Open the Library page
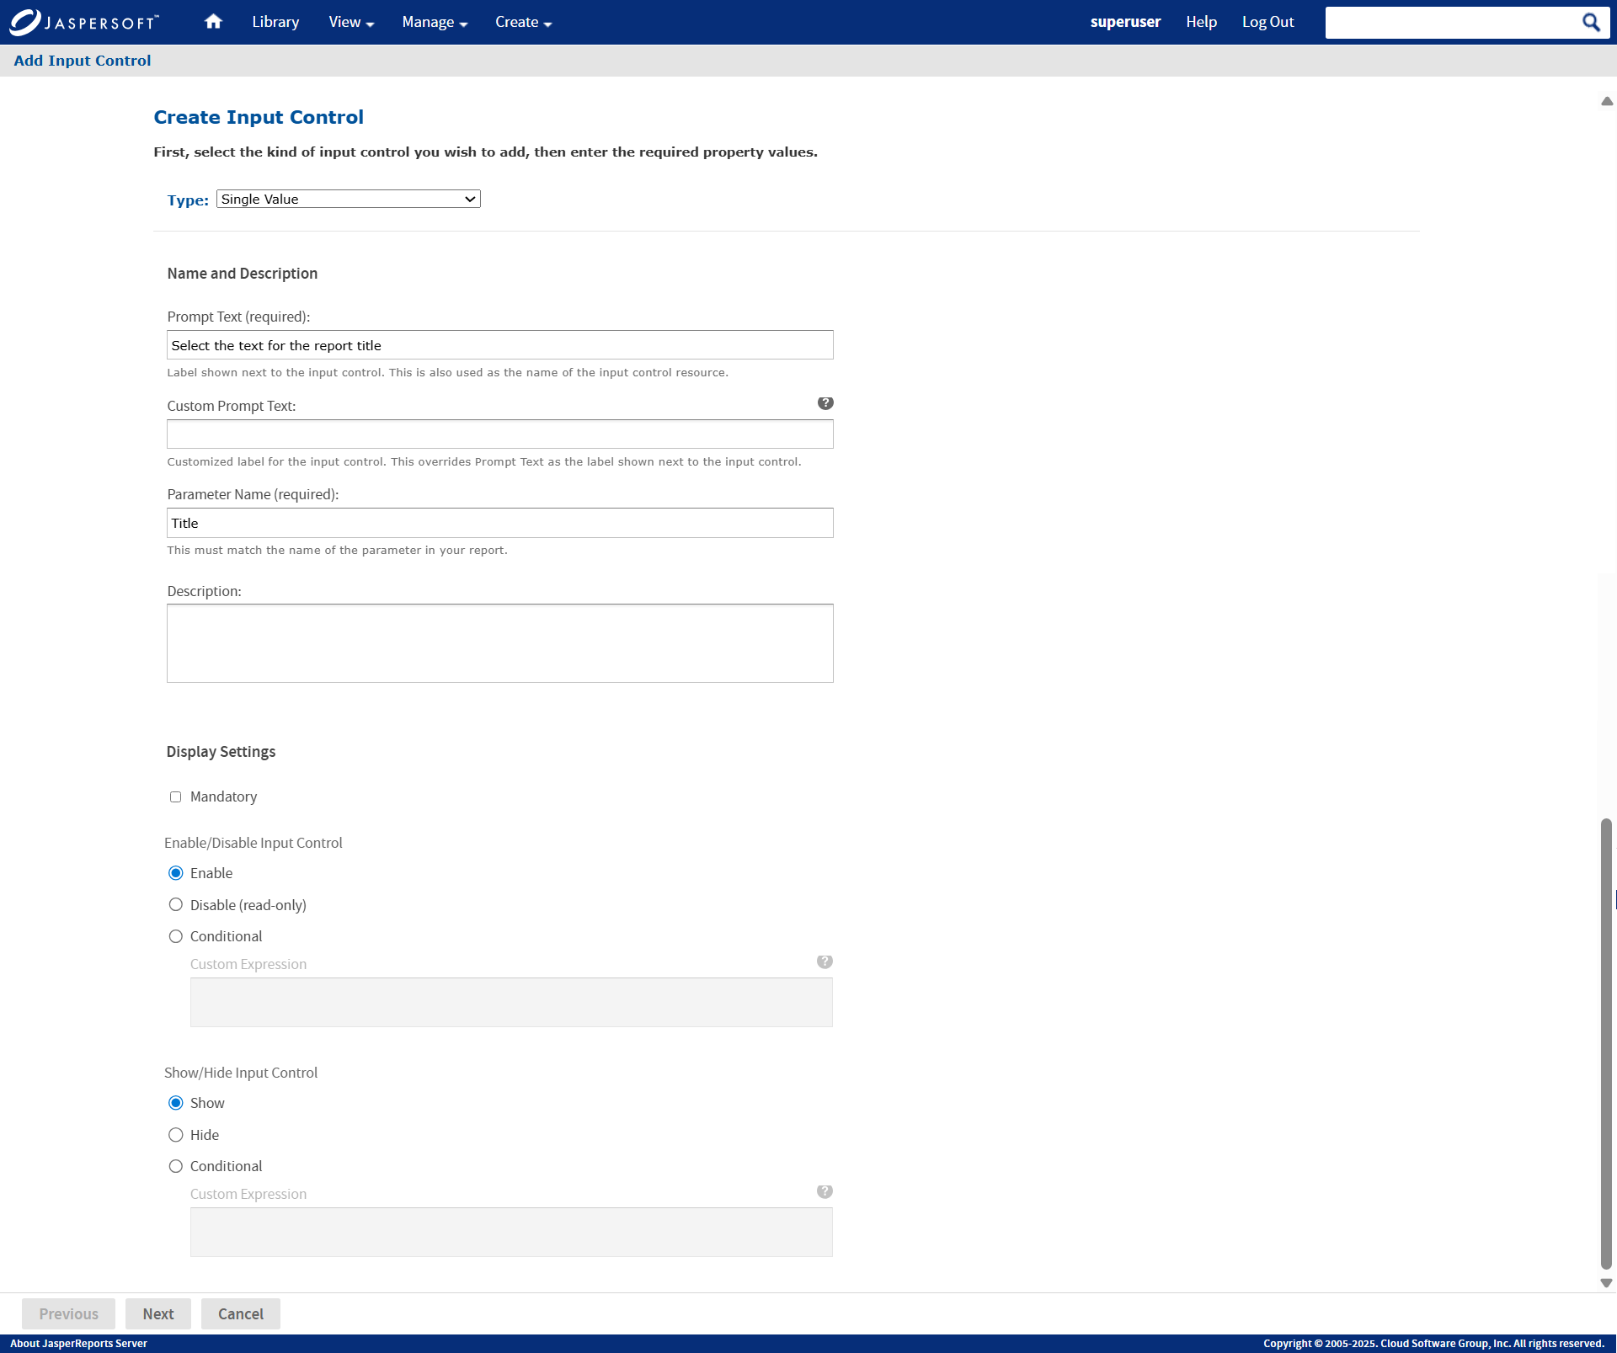This screenshot has width=1617, height=1353. point(275,22)
